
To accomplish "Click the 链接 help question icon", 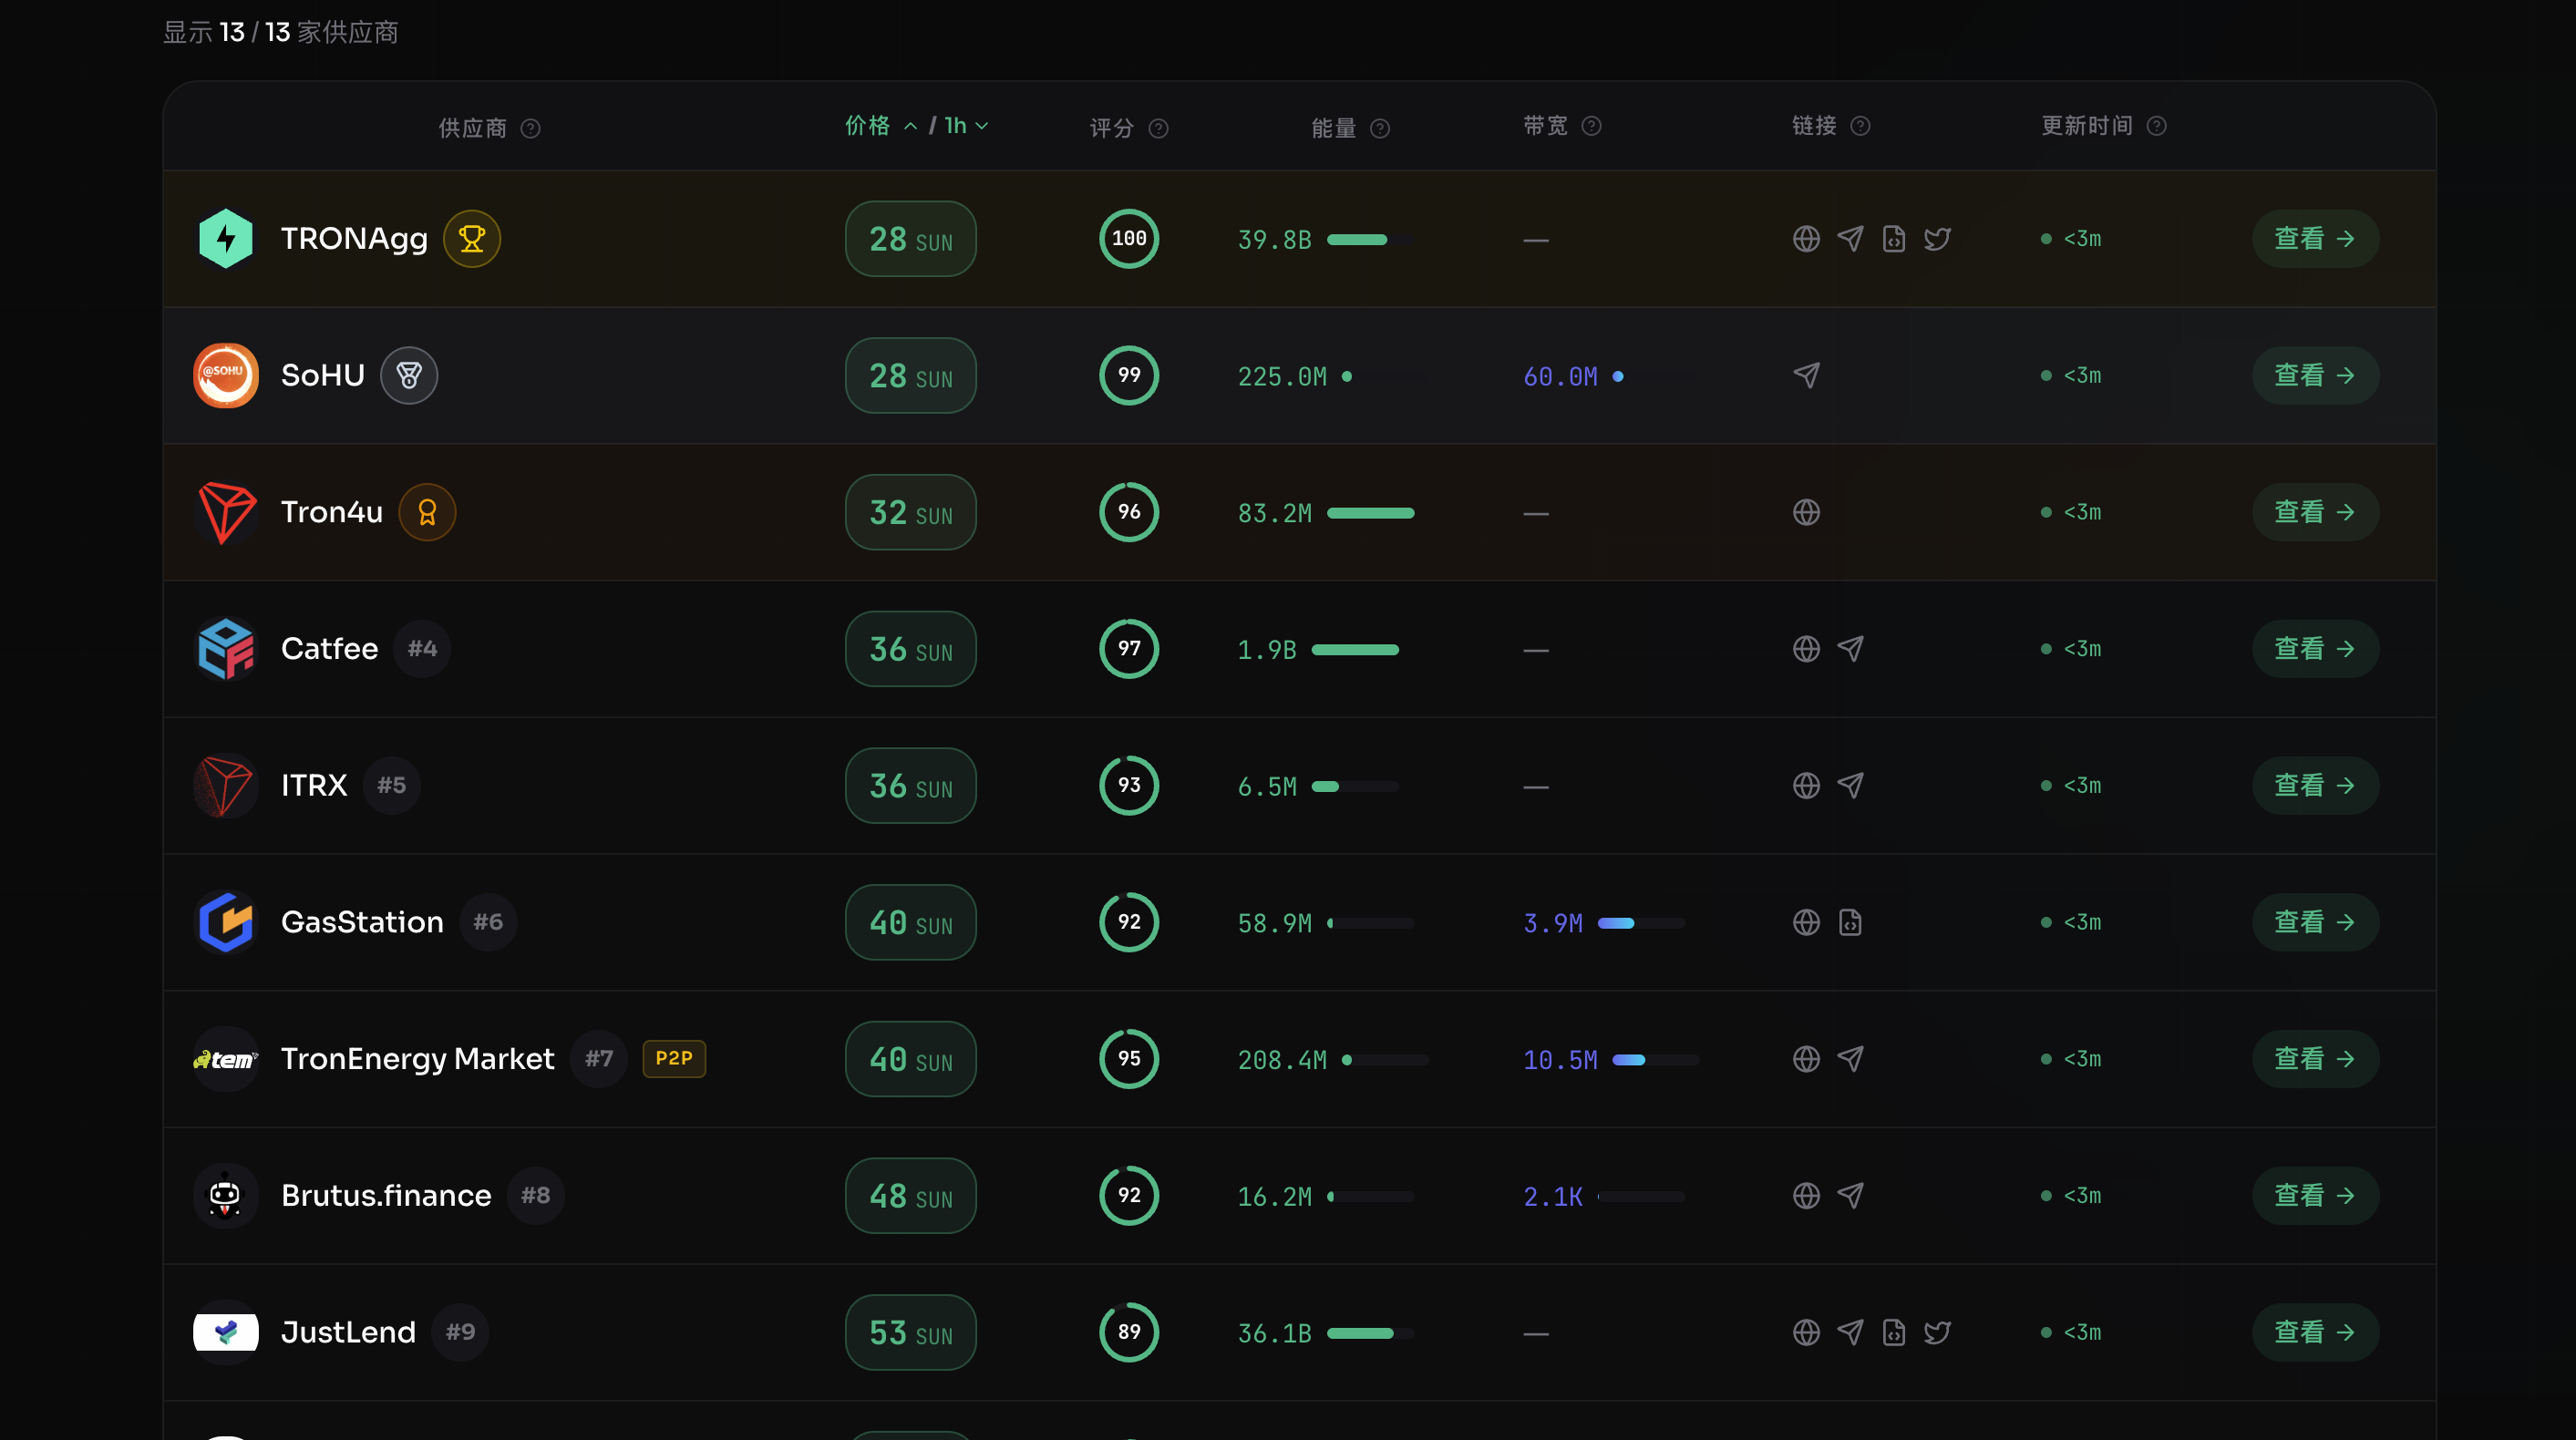I will click(x=1860, y=126).
